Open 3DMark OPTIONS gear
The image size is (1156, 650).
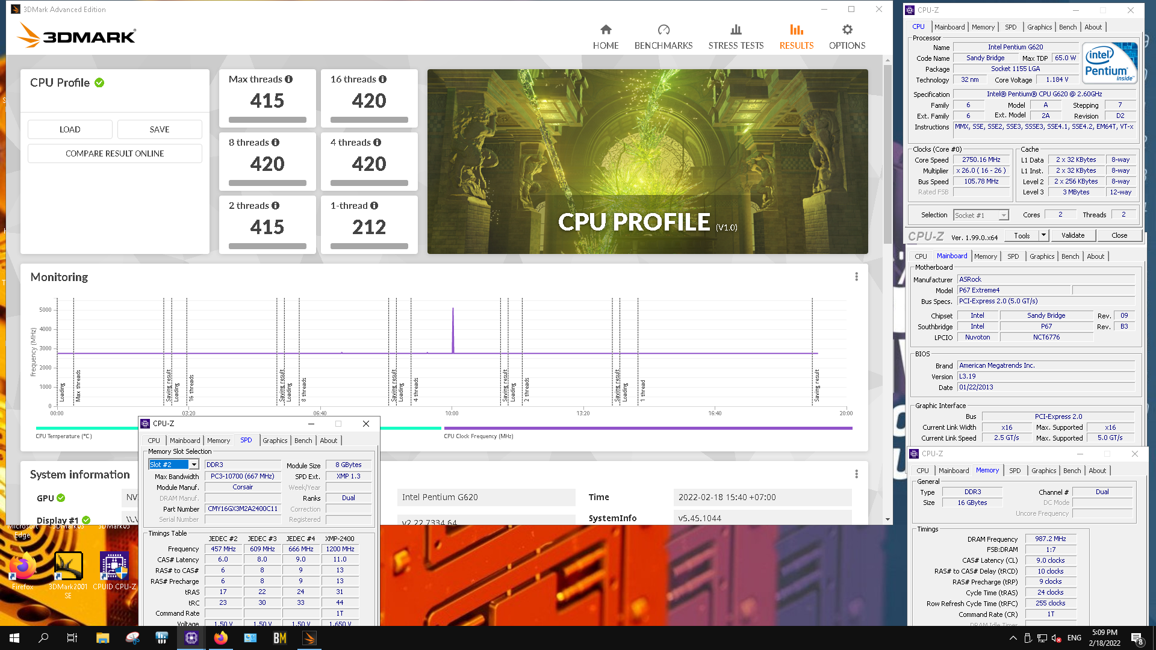[847, 37]
